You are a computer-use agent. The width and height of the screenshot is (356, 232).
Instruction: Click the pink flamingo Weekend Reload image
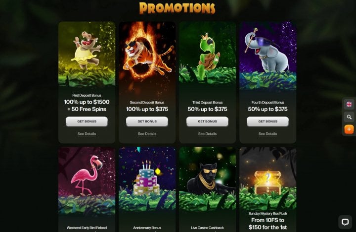point(87,181)
